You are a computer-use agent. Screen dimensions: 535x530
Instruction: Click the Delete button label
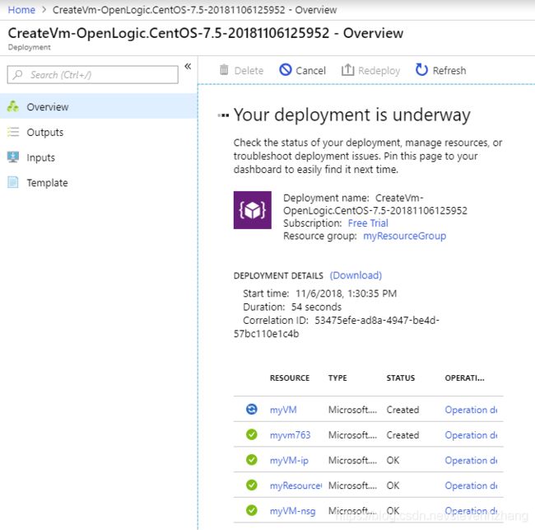click(x=249, y=70)
